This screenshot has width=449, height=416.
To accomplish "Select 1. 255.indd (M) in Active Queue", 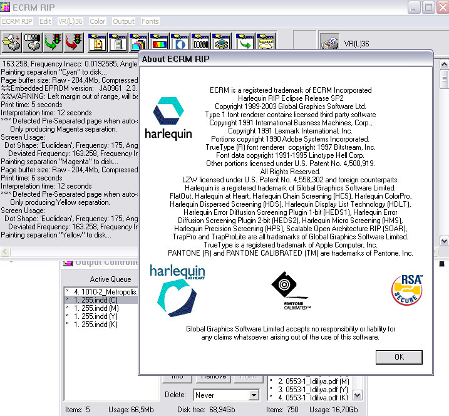I will 101,308.
